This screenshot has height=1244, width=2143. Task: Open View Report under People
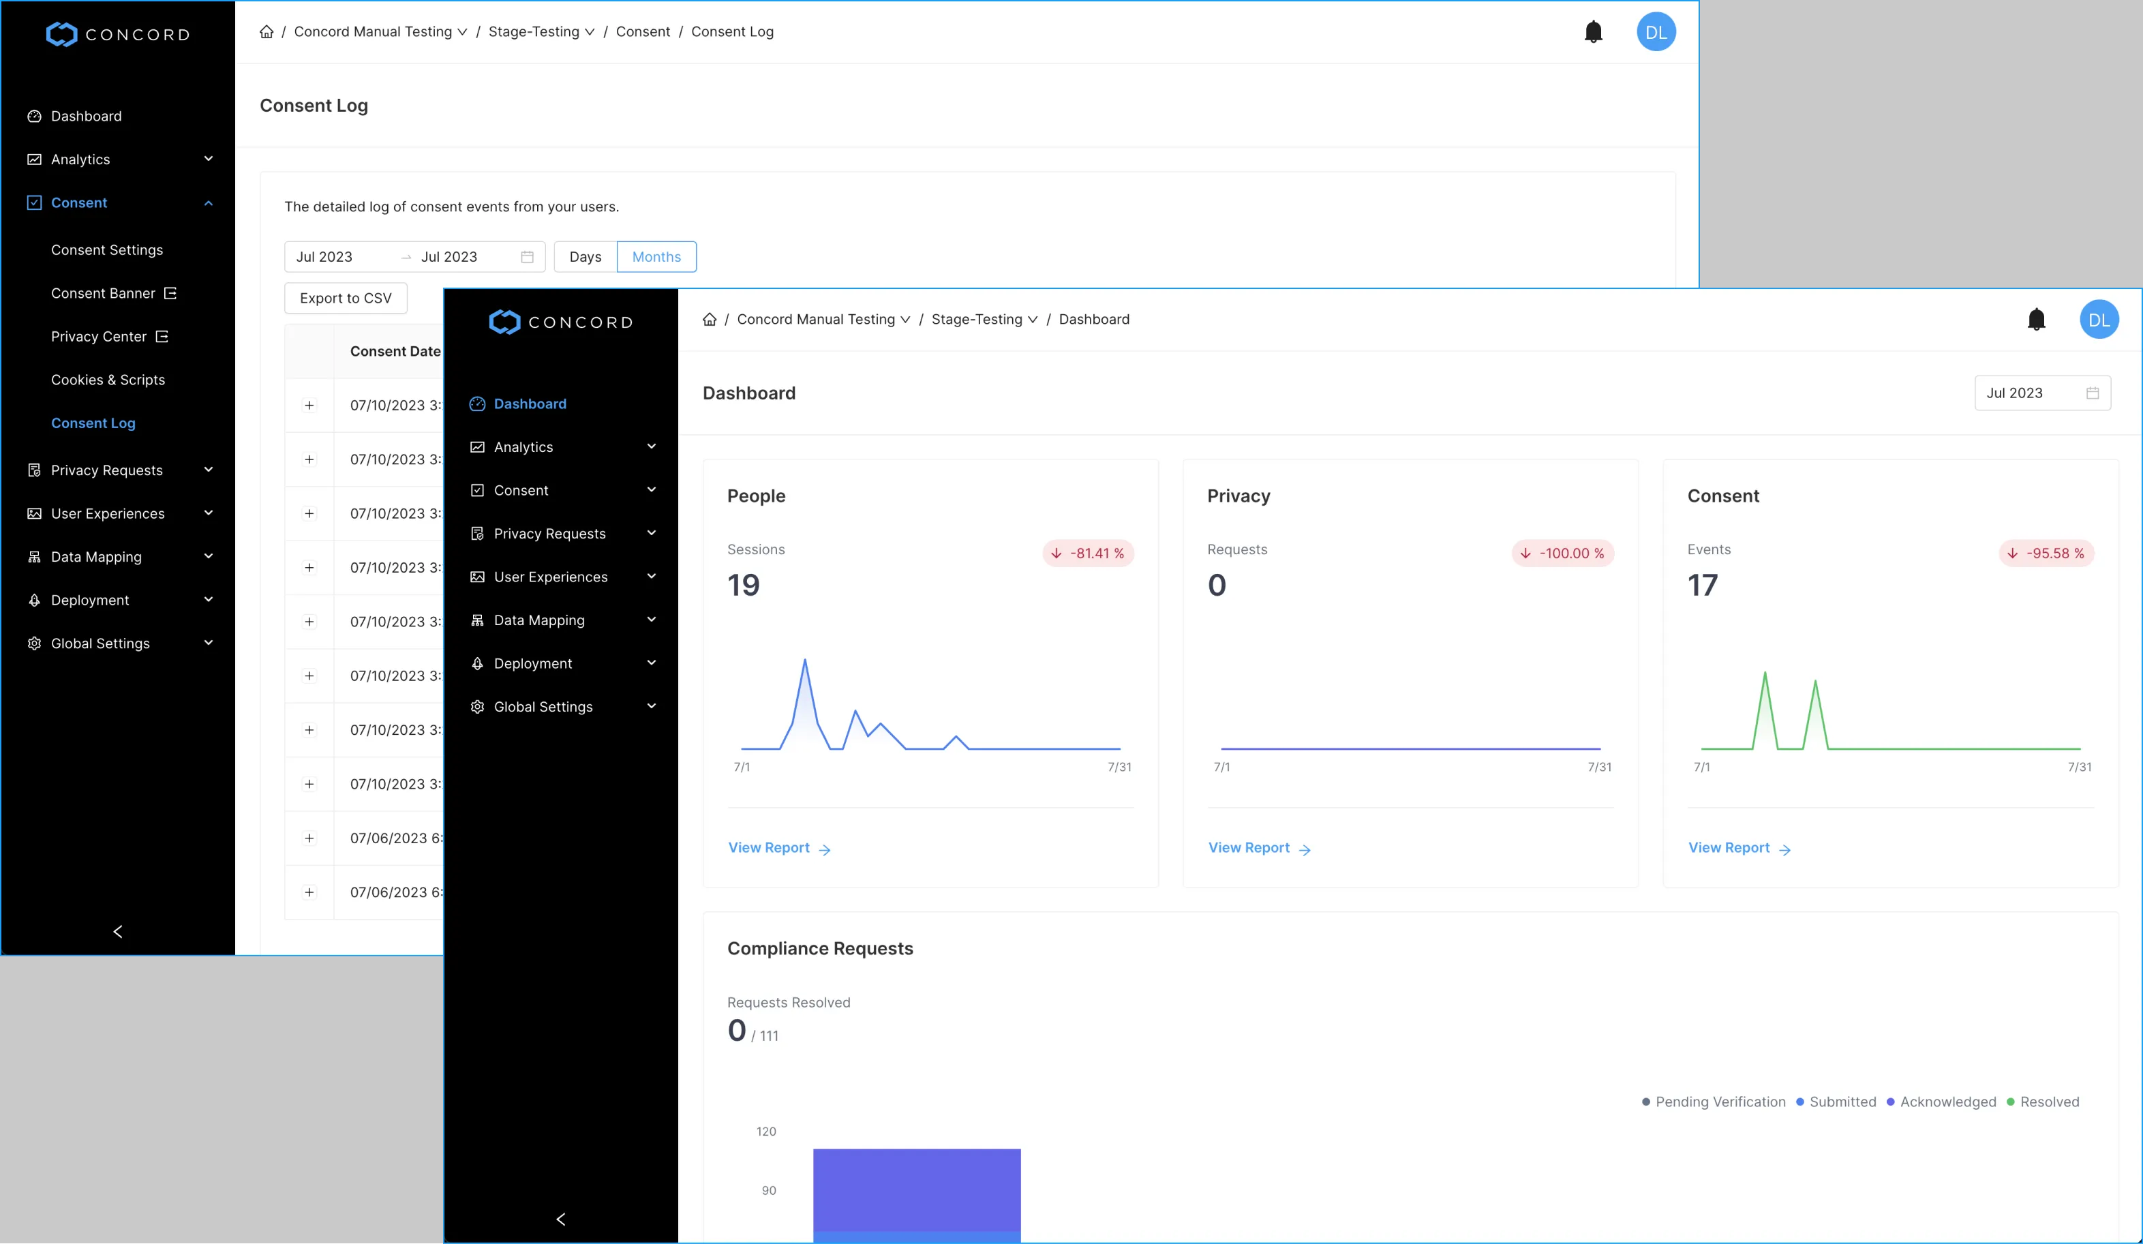pyautogui.click(x=770, y=848)
